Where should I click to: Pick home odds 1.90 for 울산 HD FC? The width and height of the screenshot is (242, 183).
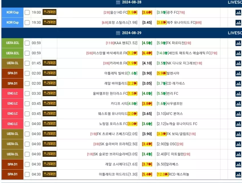pos(132,12)
